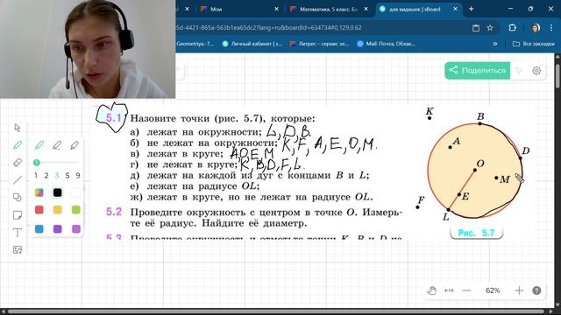Viewport: 561px width, 315px height.
Task: Adjust the pen thickness slider handle
Action: pos(37,163)
